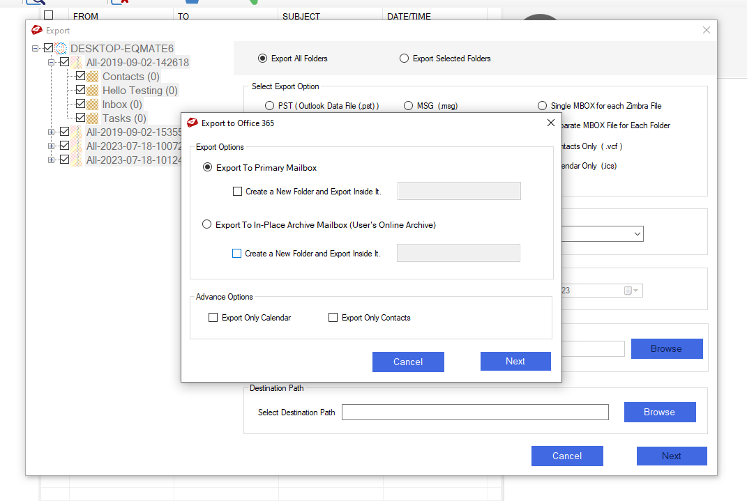Click the upper Browse button
Viewport: 747px width, 501px height.
[x=667, y=349]
